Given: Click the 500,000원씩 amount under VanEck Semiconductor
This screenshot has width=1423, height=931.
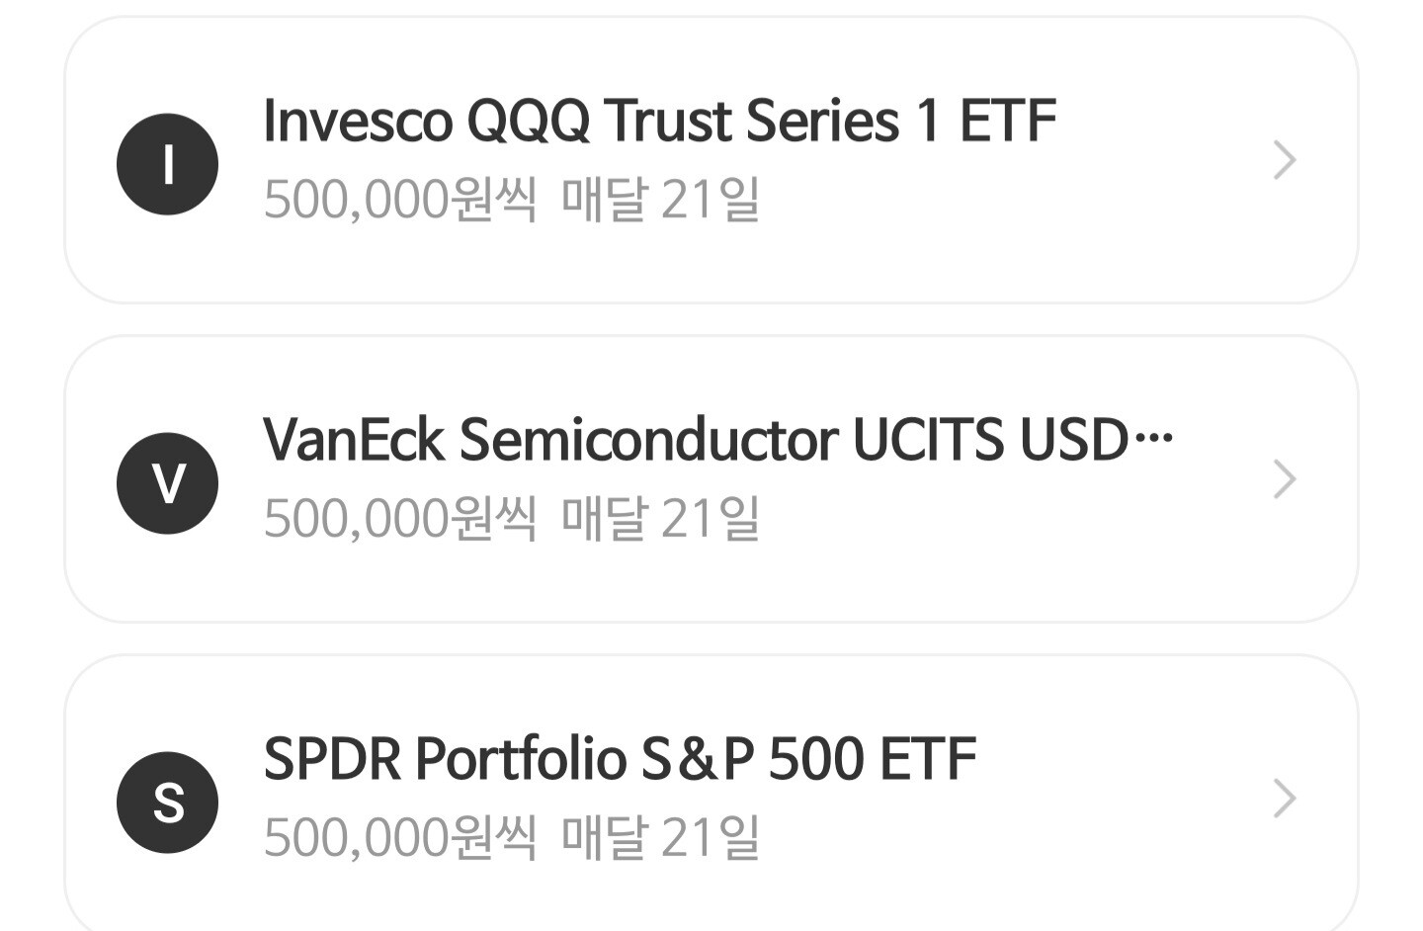Looking at the screenshot, I should click(399, 519).
